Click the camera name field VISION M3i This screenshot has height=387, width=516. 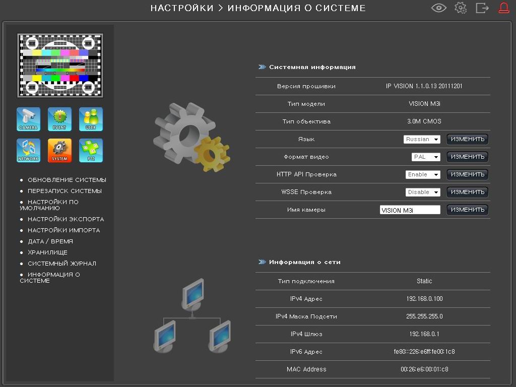click(x=410, y=210)
